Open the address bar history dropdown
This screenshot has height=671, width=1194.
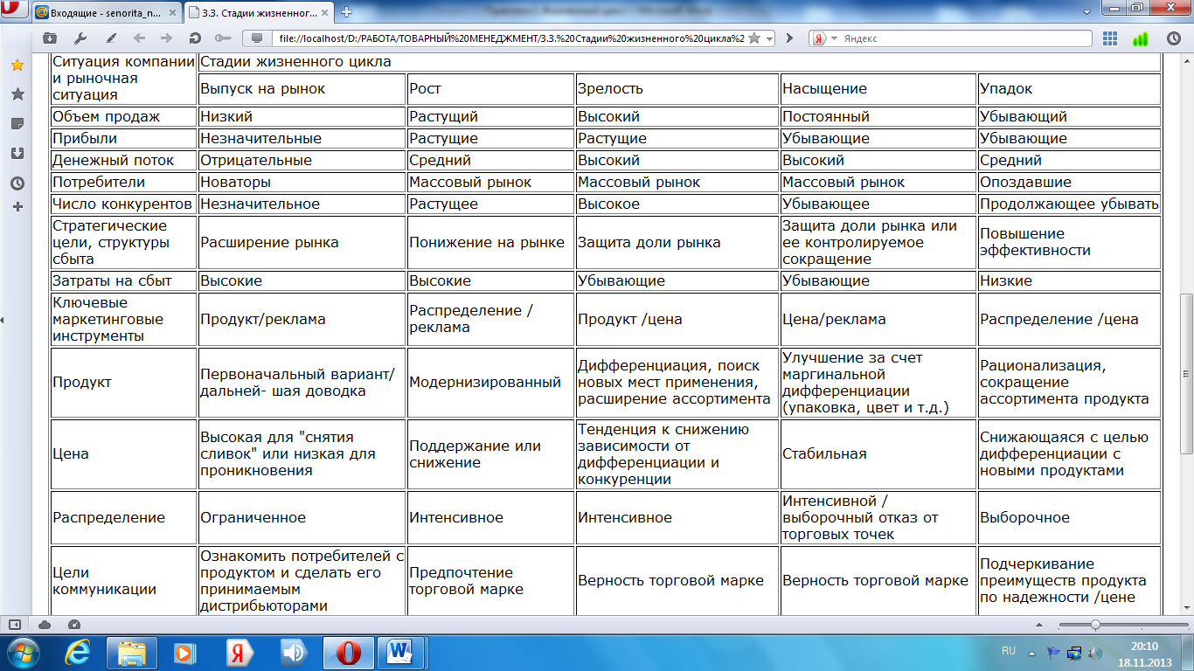tap(769, 38)
